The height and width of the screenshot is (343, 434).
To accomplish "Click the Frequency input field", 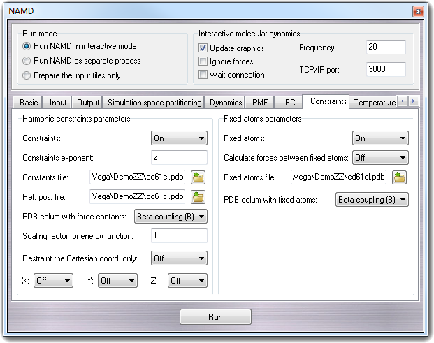I will coord(386,48).
